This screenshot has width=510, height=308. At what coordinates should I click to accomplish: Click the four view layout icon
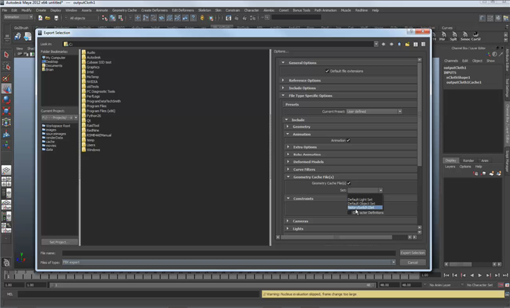[6, 182]
